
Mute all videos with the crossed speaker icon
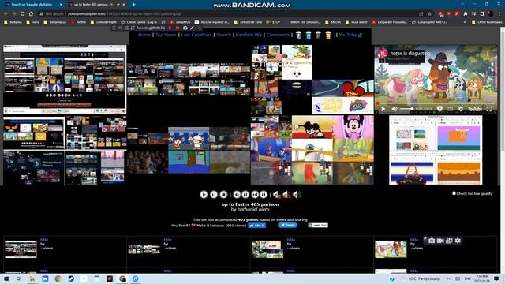276,195
